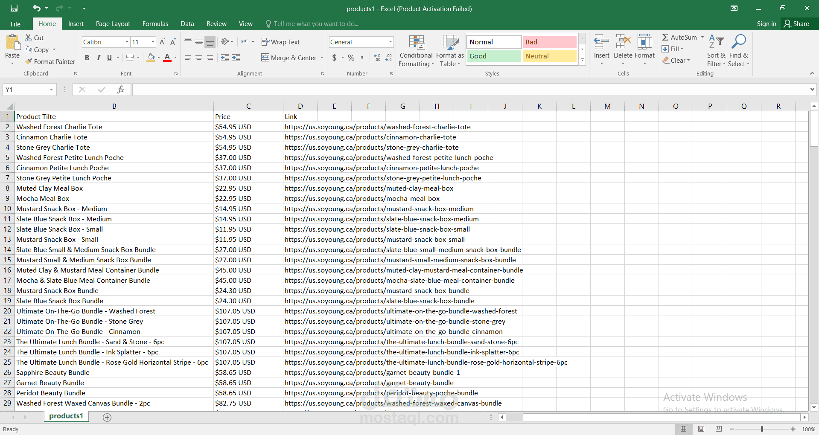Decrease indent in Alignment group
Image resolution: width=819 pixels, height=435 pixels.
click(225, 58)
